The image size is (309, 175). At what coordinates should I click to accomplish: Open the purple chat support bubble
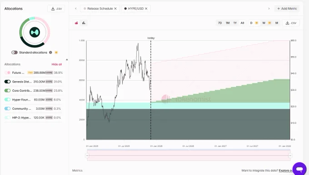299,169
